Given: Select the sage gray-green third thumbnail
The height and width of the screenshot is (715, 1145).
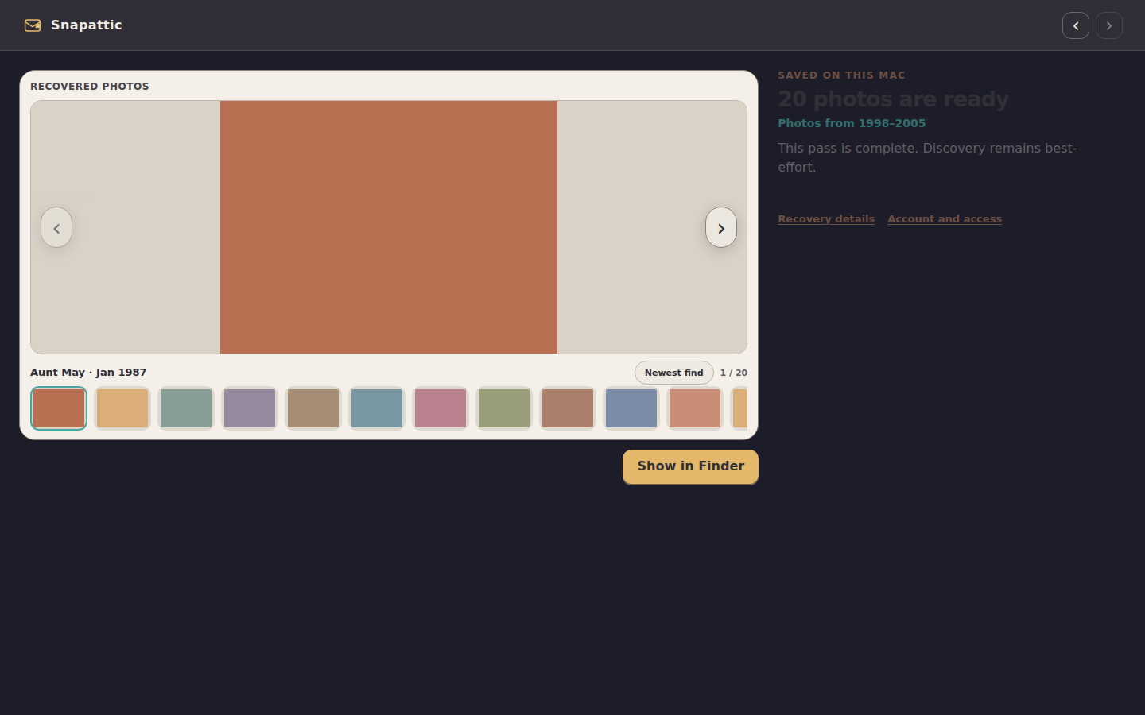Looking at the screenshot, I should 186,408.
